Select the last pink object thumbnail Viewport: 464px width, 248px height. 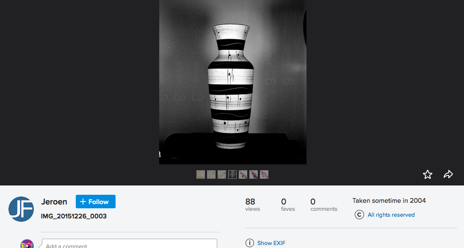click(264, 174)
